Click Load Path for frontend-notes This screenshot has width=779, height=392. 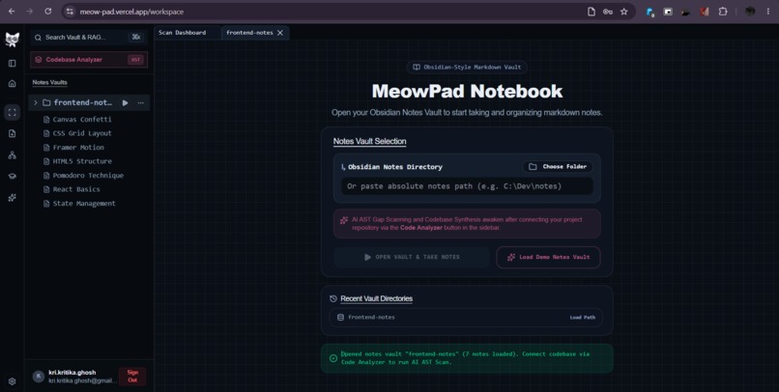pyautogui.click(x=582, y=317)
